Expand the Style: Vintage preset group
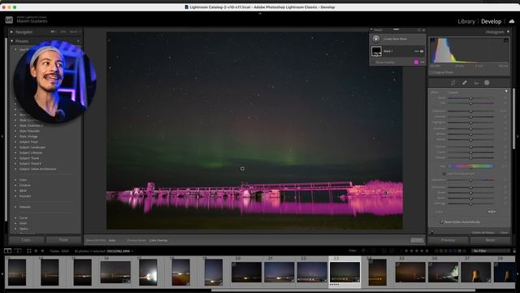 [15, 137]
